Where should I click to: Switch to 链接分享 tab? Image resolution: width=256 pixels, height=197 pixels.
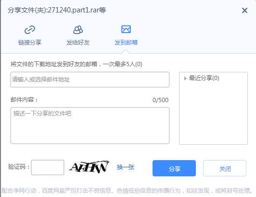(x=30, y=43)
